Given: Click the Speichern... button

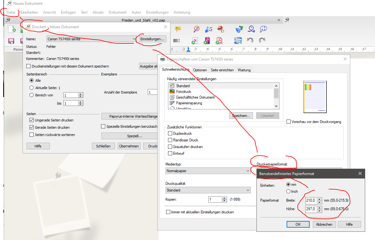Looking at the screenshot, I should click(241, 116).
